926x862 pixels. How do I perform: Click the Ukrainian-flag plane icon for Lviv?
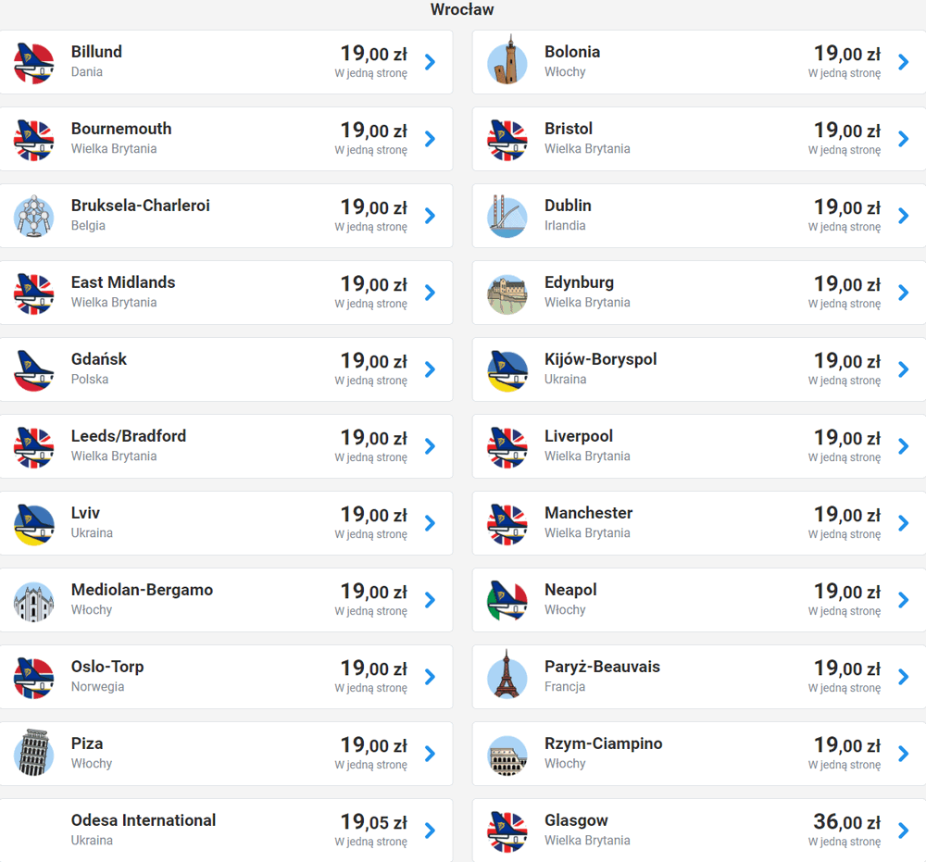click(34, 523)
